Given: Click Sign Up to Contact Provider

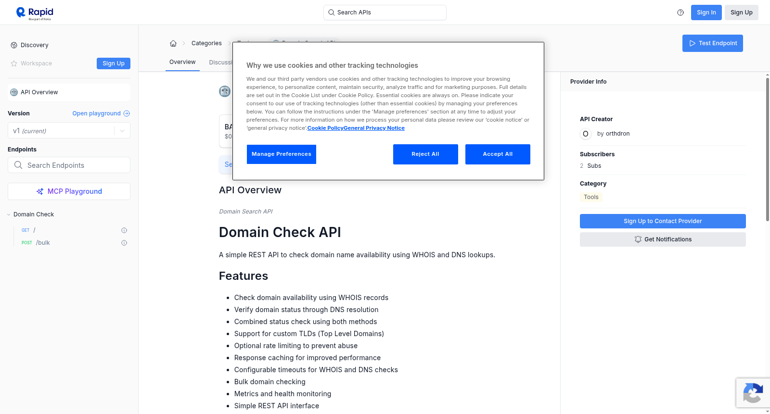Looking at the screenshot, I should pos(663,221).
